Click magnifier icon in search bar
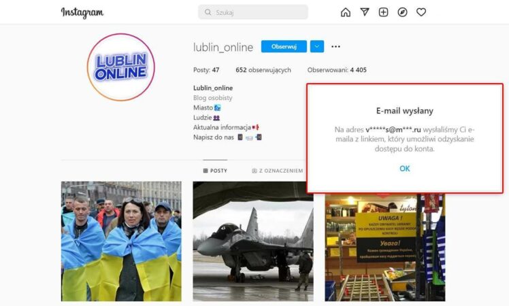This screenshot has height=306, width=509. (208, 12)
